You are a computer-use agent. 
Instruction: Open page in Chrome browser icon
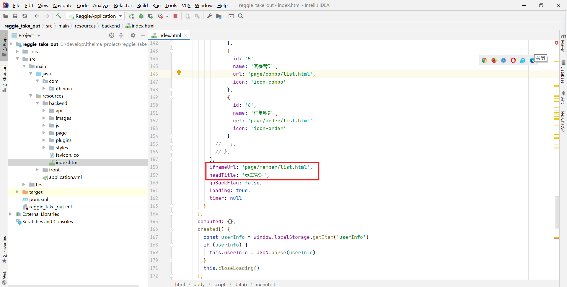tap(484, 60)
